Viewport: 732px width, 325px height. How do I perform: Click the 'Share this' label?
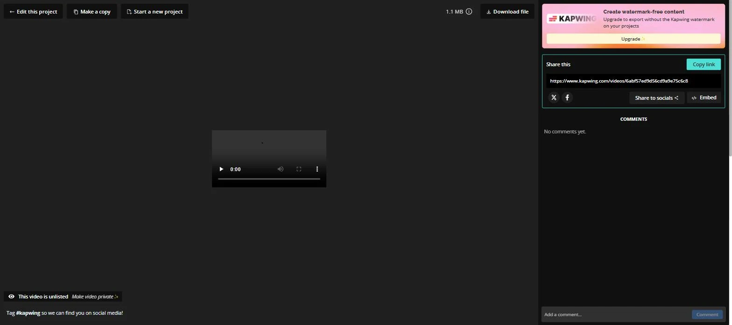(x=558, y=64)
